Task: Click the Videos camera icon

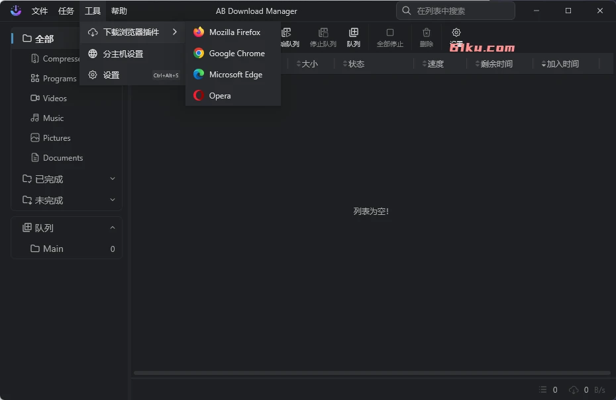Action: click(35, 98)
